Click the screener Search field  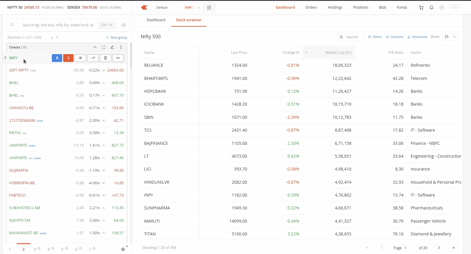click(351, 37)
